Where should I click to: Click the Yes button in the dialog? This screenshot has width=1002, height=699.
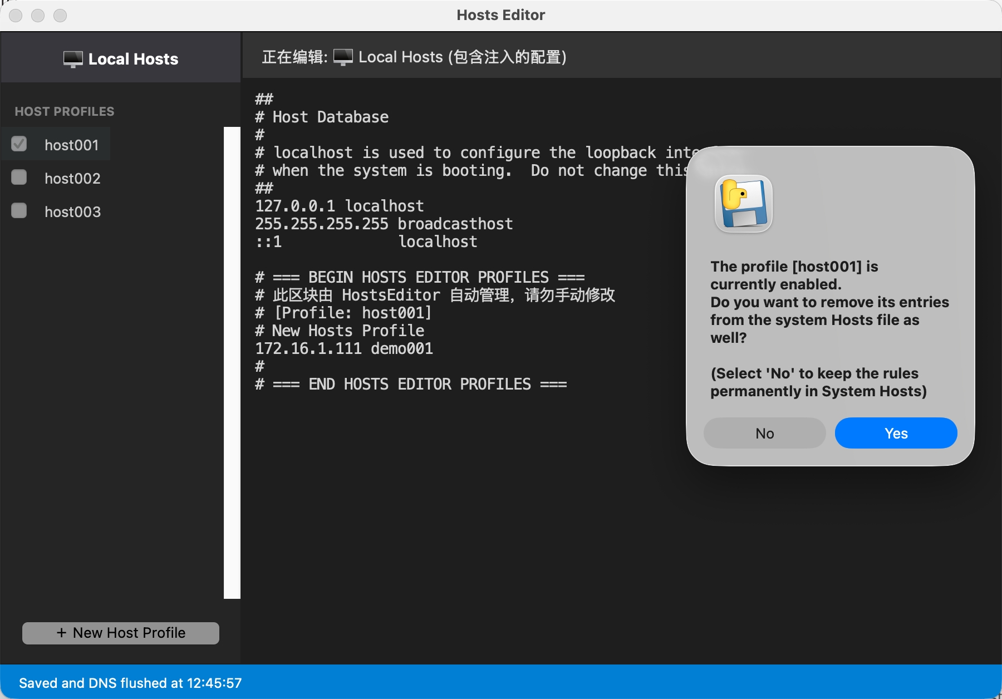[x=896, y=433]
